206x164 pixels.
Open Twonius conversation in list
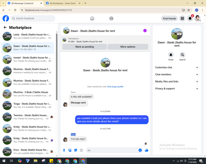(28, 117)
